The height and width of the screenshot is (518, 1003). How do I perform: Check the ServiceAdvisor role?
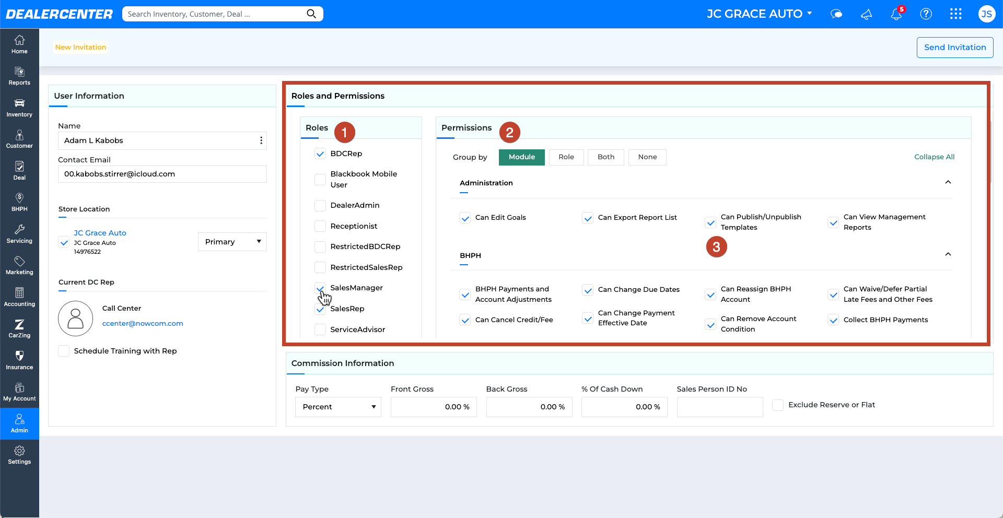[320, 329]
